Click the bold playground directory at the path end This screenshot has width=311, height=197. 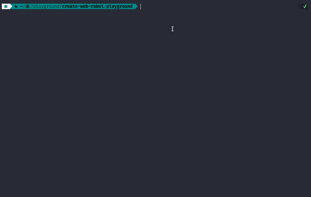pyautogui.click(x=119, y=6)
